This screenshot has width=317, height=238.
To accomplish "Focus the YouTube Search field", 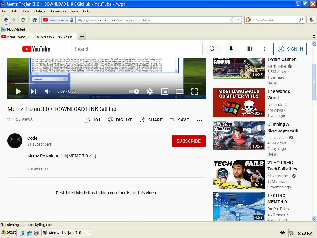I will (137, 49).
